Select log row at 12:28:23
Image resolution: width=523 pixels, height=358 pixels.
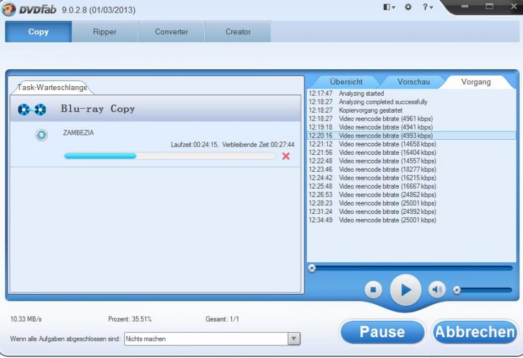click(411, 203)
